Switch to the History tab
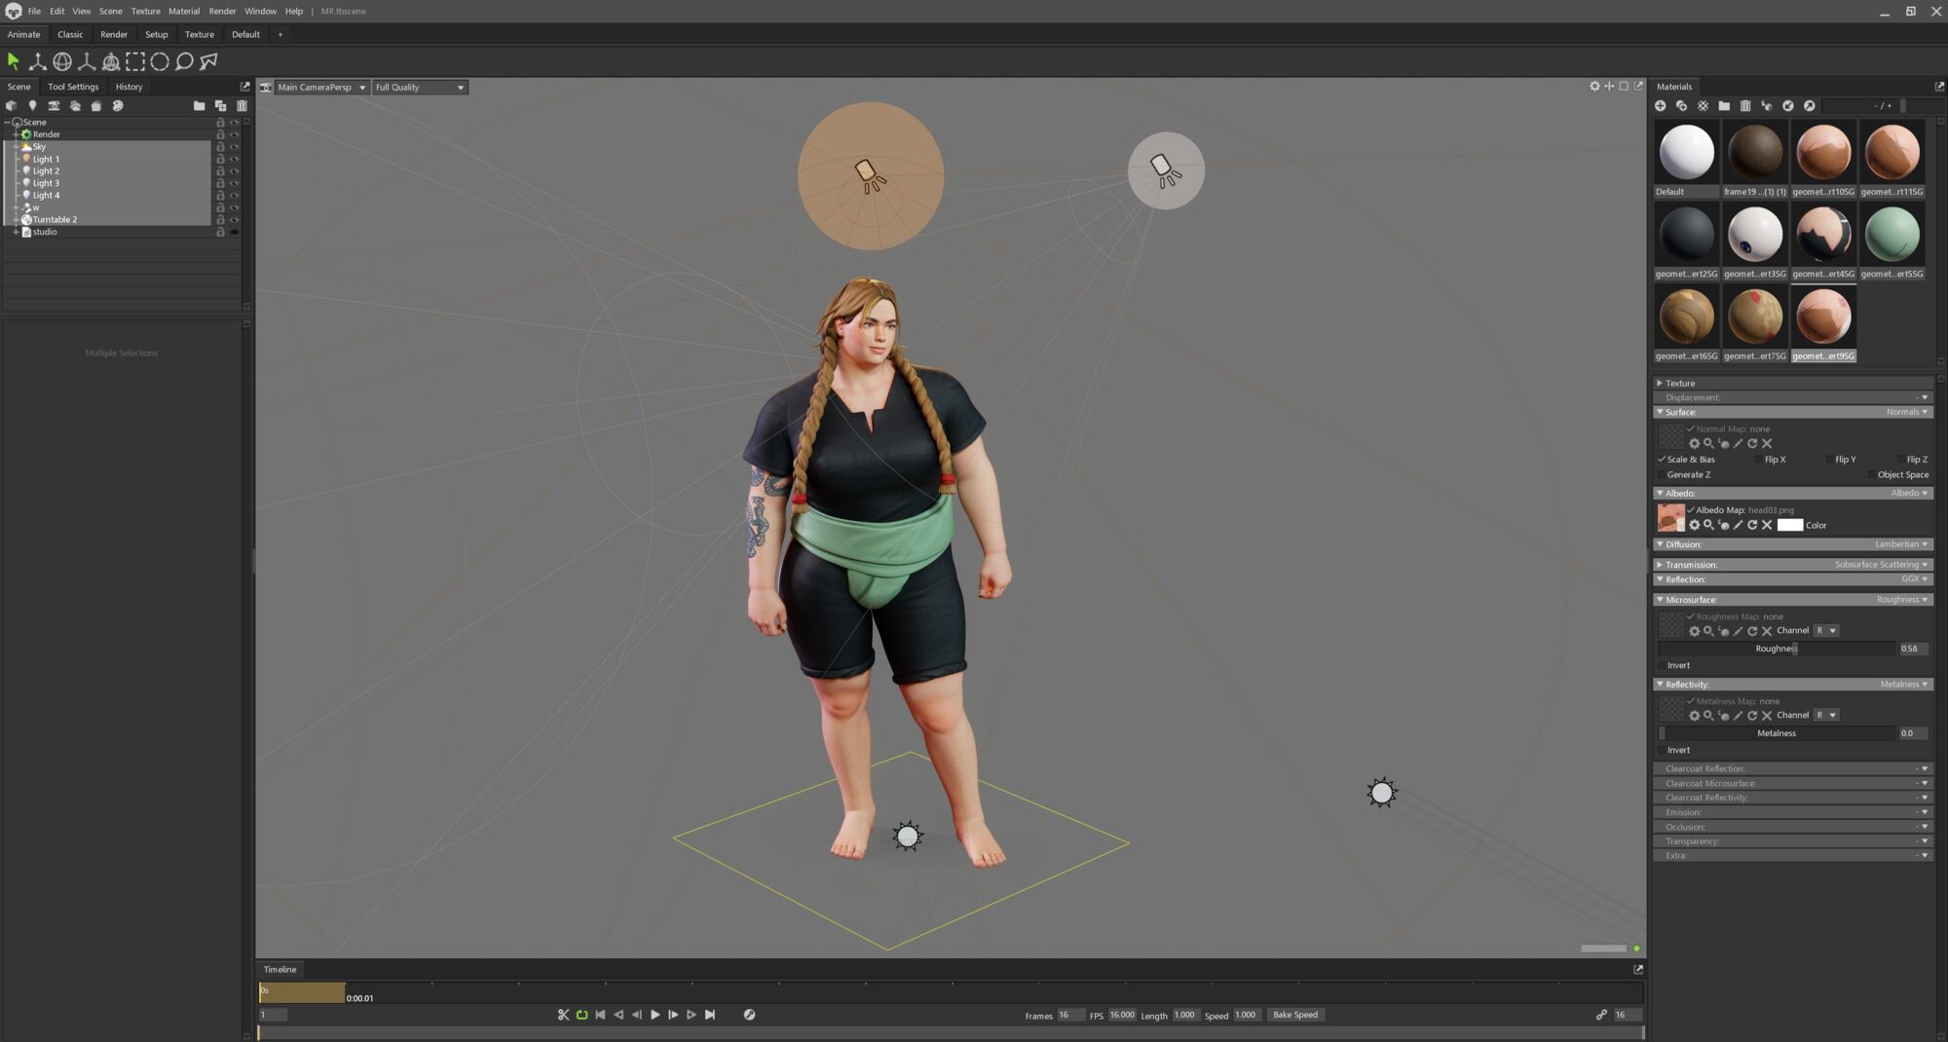 point(129,87)
